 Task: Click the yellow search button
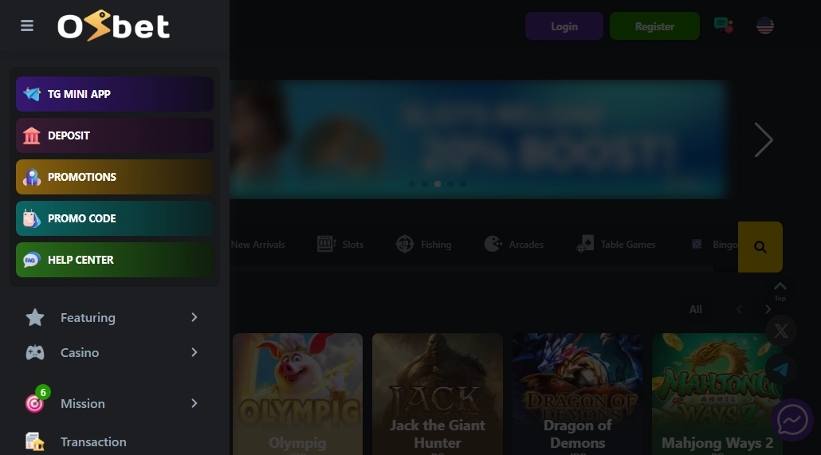[x=760, y=246]
